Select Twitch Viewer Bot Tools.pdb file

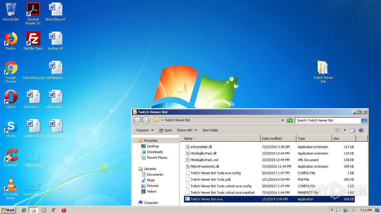pyautogui.click(x=269, y=180)
